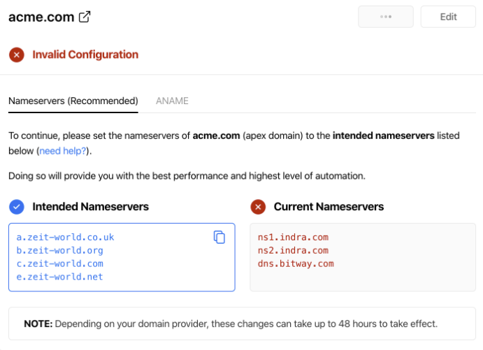The height and width of the screenshot is (350, 483).
Task: Click the red X beside Current Nameservers
Action: pyautogui.click(x=258, y=207)
